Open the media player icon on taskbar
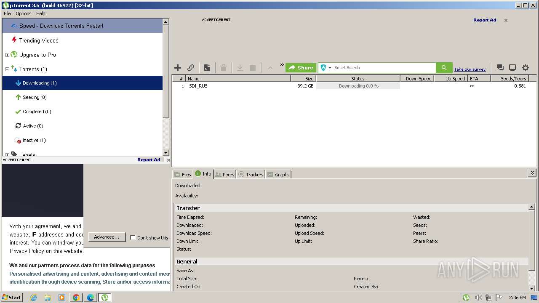This screenshot has width=539, height=303. [62, 298]
